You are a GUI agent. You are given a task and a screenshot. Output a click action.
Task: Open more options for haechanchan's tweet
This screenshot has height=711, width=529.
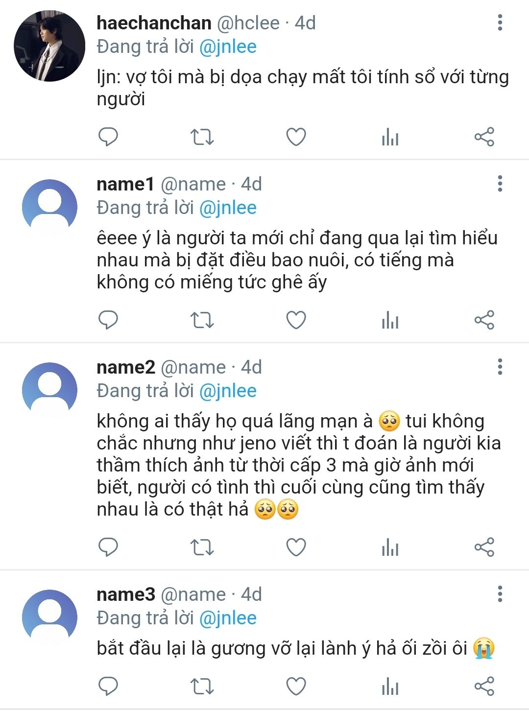(x=500, y=23)
